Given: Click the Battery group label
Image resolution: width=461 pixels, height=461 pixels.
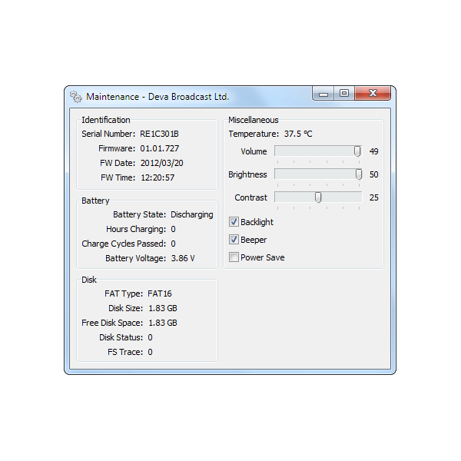Looking at the screenshot, I should (95, 201).
